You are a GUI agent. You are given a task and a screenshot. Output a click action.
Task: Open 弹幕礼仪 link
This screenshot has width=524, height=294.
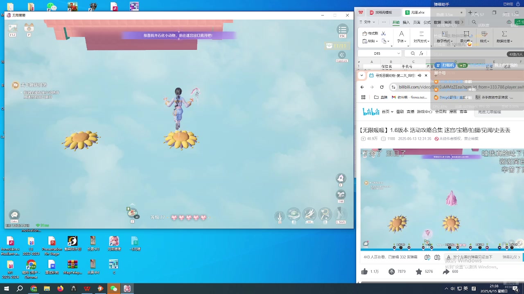[x=511, y=257]
